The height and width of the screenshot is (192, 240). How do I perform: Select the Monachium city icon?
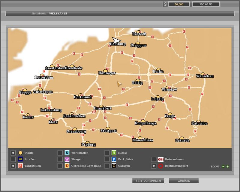(x=140, y=138)
